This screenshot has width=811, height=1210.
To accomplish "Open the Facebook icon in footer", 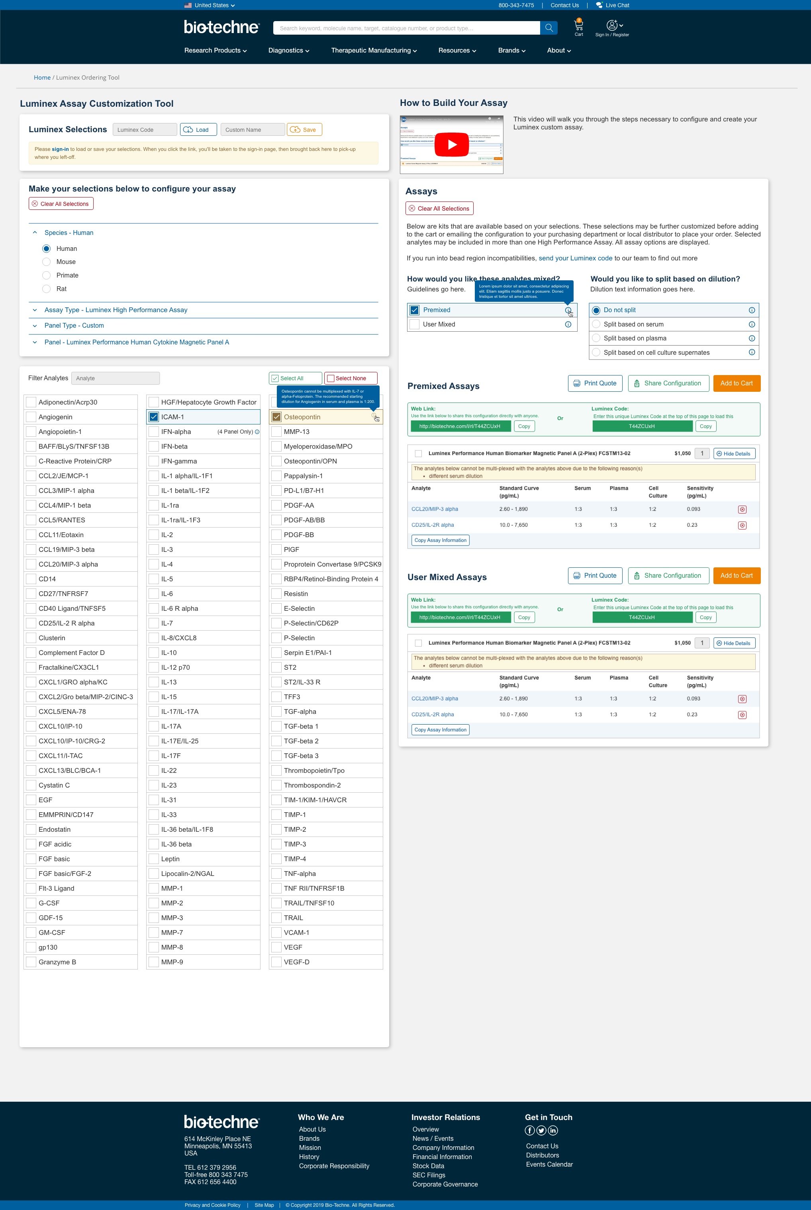I will tap(530, 1130).
